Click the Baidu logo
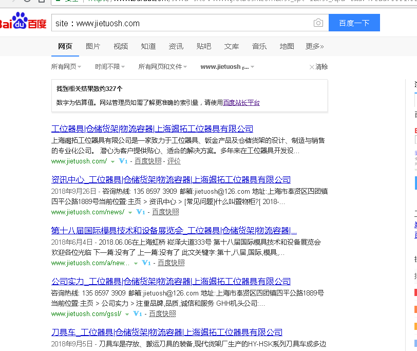Image resolution: width=417 pixels, height=351 pixels. point(23,22)
